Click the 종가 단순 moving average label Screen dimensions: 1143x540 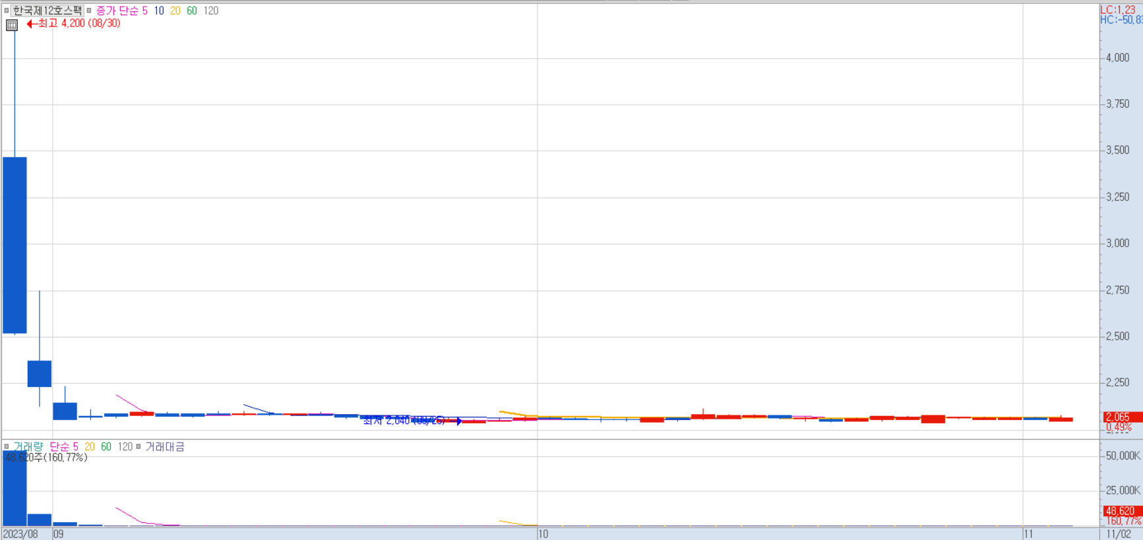pyautogui.click(x=117, y=11)
